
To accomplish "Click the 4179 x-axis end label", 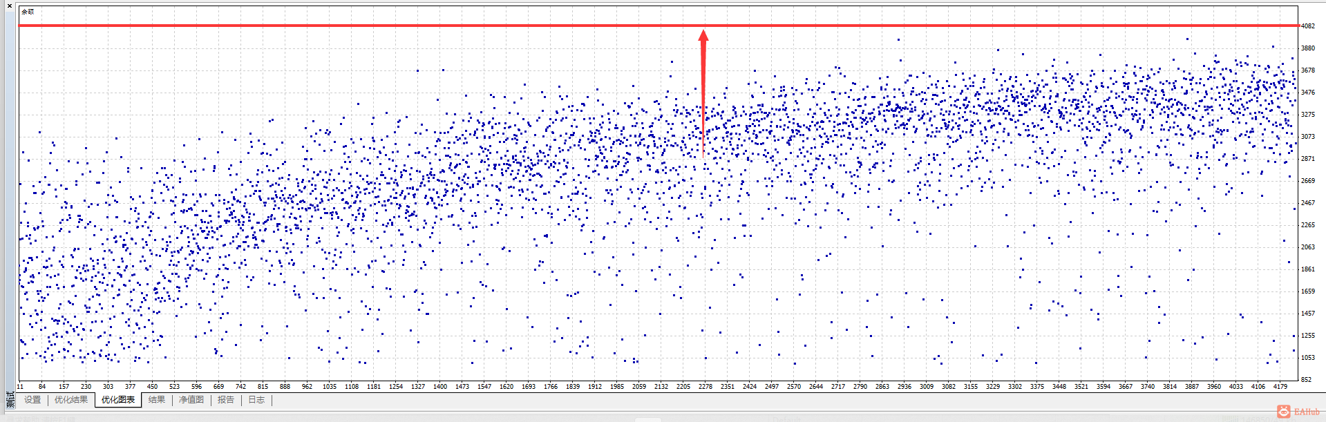I will click(1280, 387).
